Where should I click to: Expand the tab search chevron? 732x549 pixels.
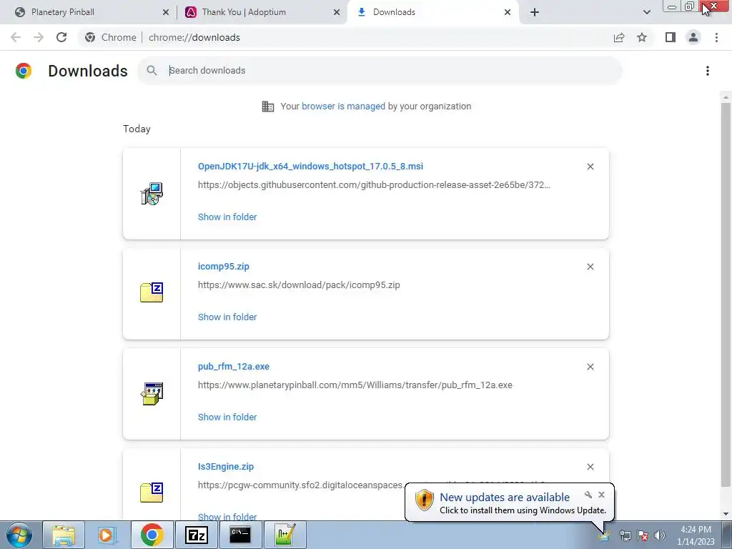[646, 12]
